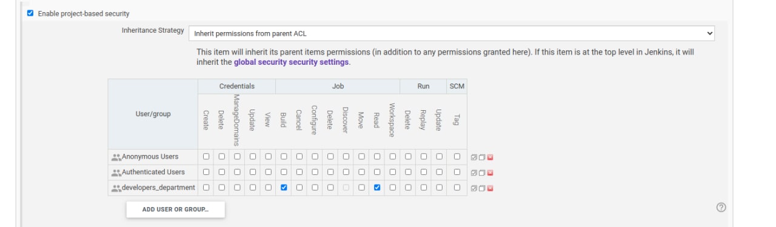Viewport: 776px width, 227px height.
Task: Unselect all permissions for Anonymous Users row
Action: (482, 157)
